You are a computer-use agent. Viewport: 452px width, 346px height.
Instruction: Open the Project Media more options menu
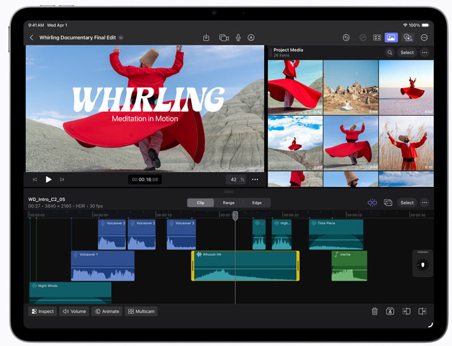[425, 52]
